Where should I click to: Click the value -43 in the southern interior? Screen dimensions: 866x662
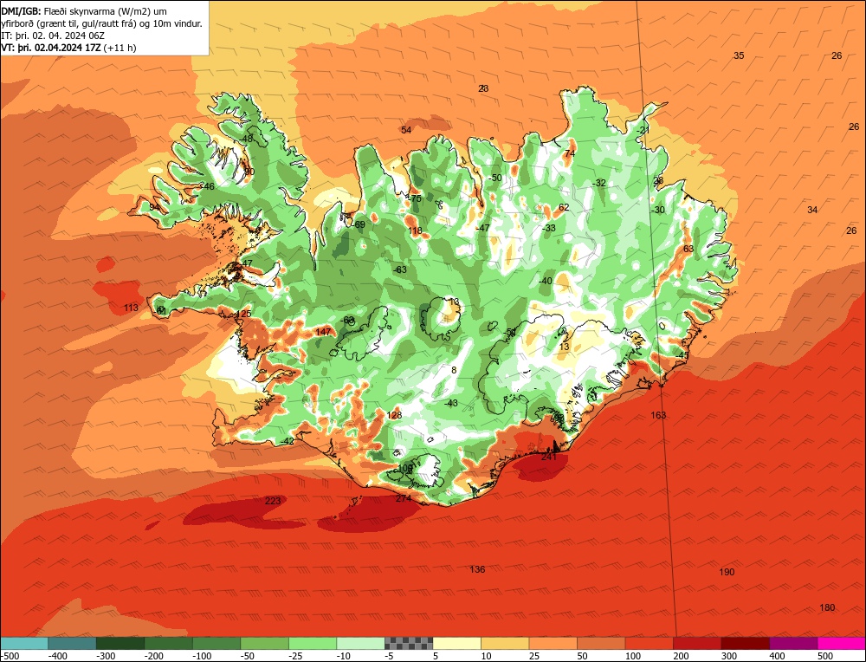click(450, 403)
